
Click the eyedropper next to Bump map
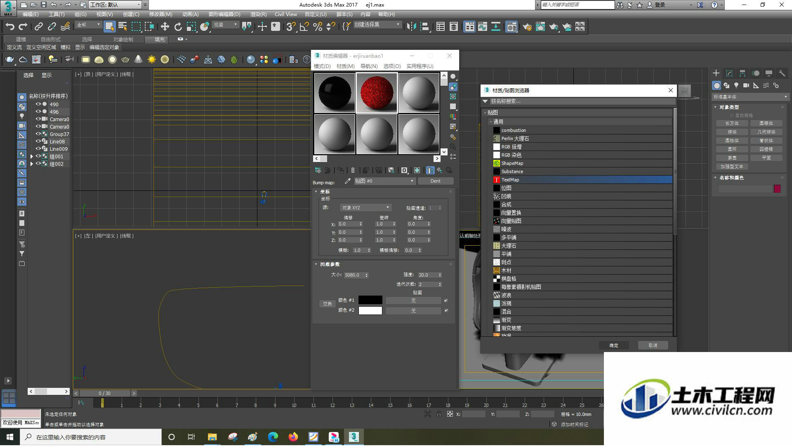[348, 181]
